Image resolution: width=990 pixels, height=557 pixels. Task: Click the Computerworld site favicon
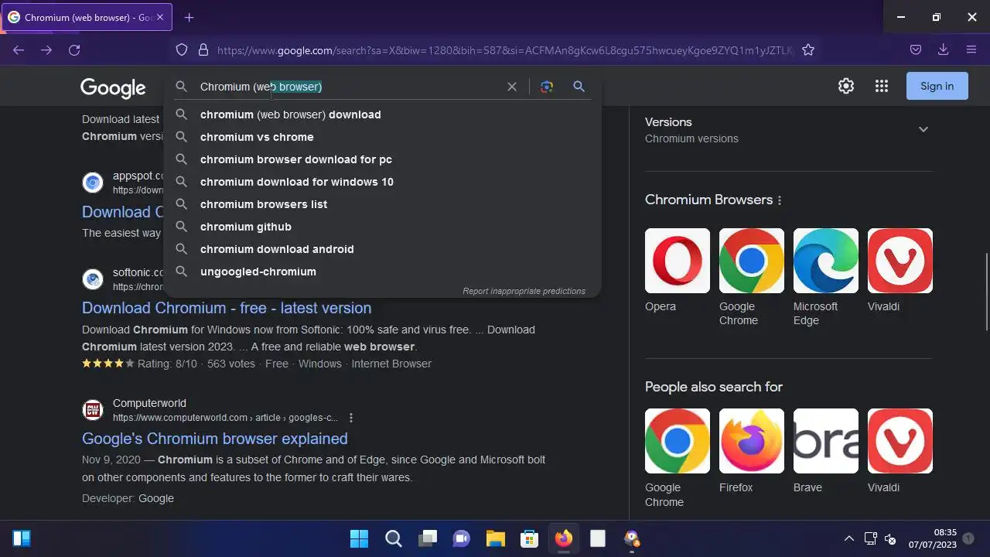click(93, 409)
